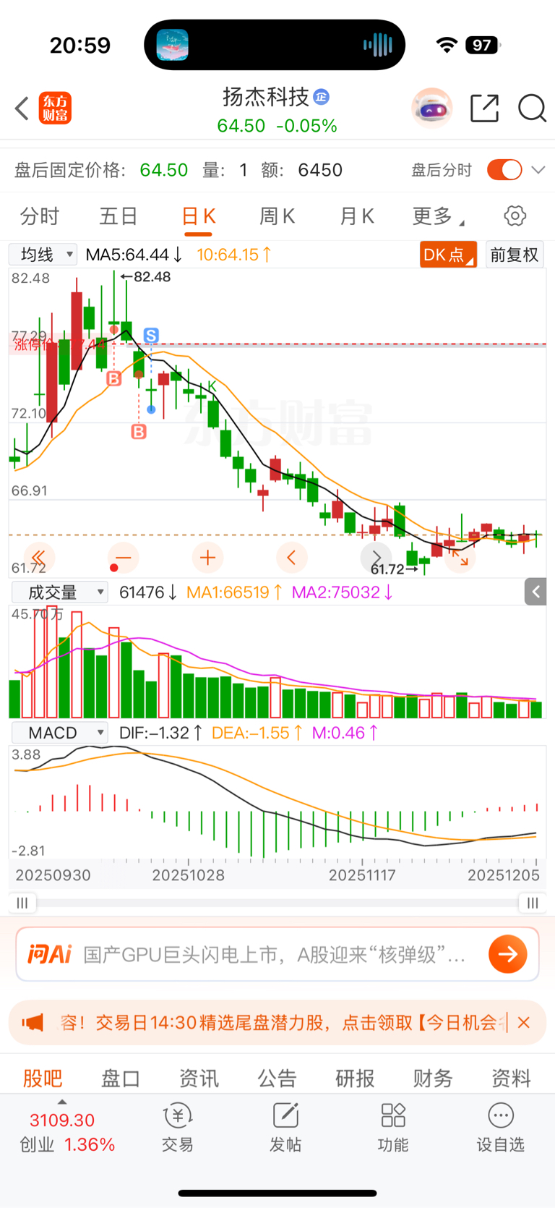555x1208 pixels.
Task: Open the 资讯 tab
Action: (199, 1078)
